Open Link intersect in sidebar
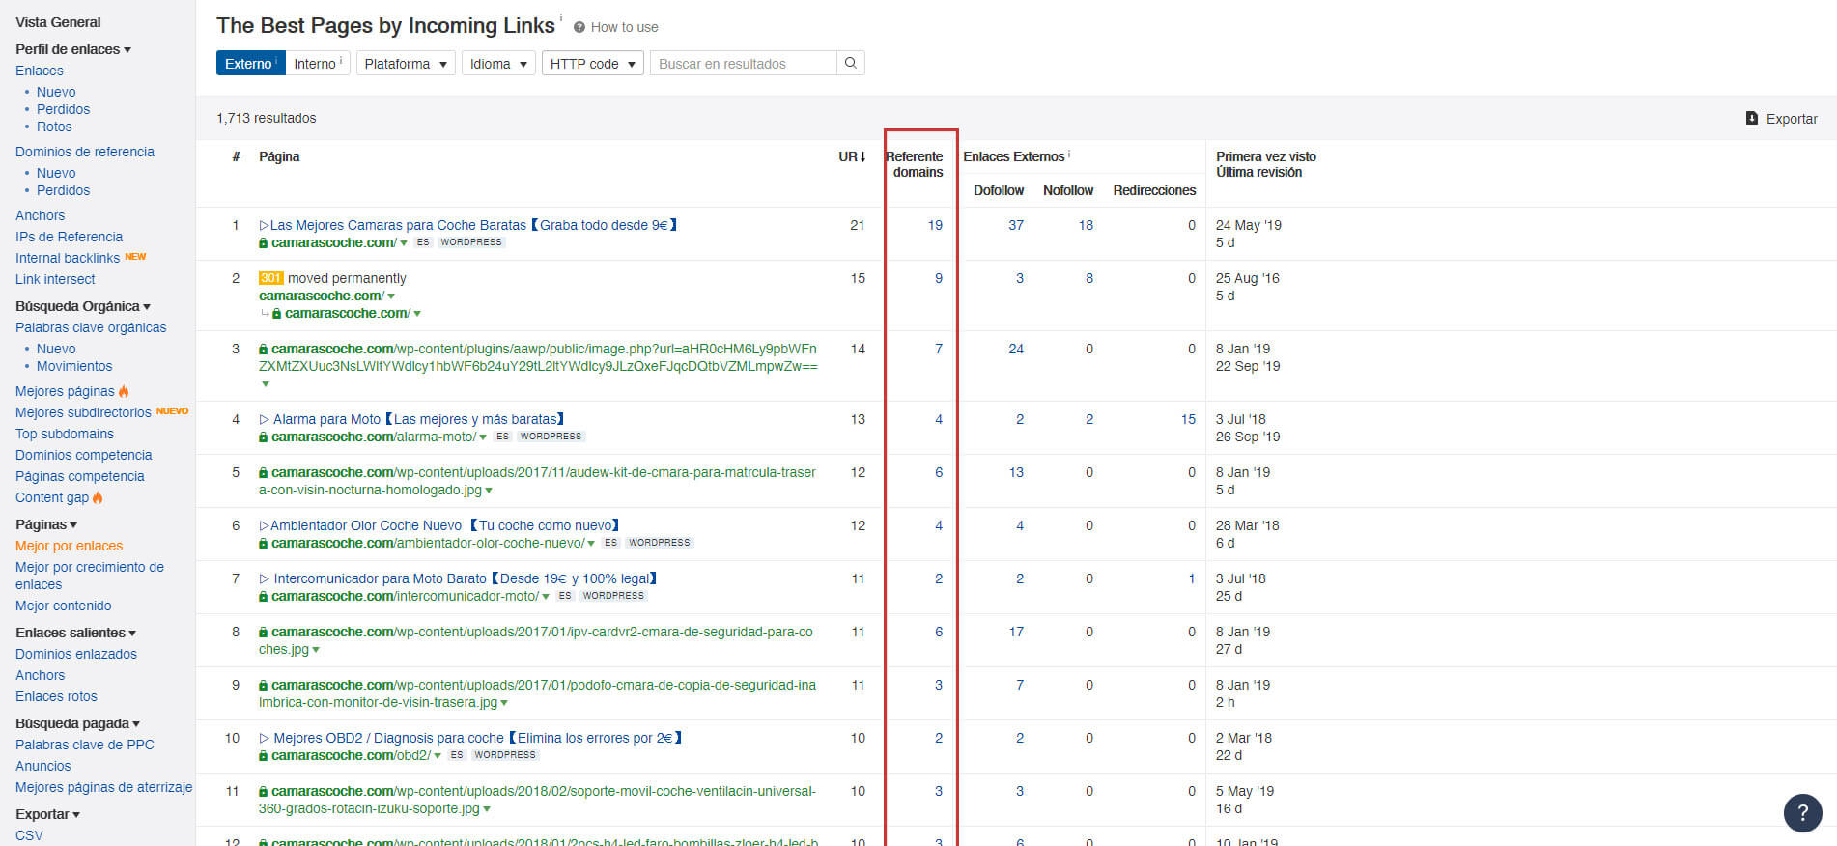The width and height of the screenshot is (1837, 846). 55,279
